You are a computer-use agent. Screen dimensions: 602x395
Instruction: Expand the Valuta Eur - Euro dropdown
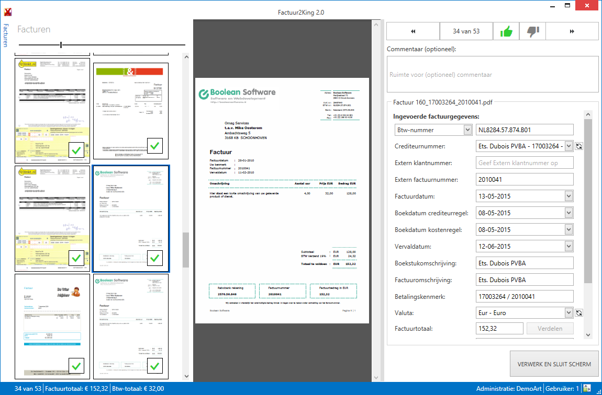click(x=568, y=312)
